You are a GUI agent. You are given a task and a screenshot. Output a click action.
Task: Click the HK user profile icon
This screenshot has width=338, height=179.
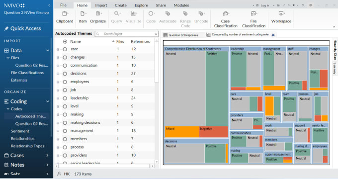click(59, 174)
